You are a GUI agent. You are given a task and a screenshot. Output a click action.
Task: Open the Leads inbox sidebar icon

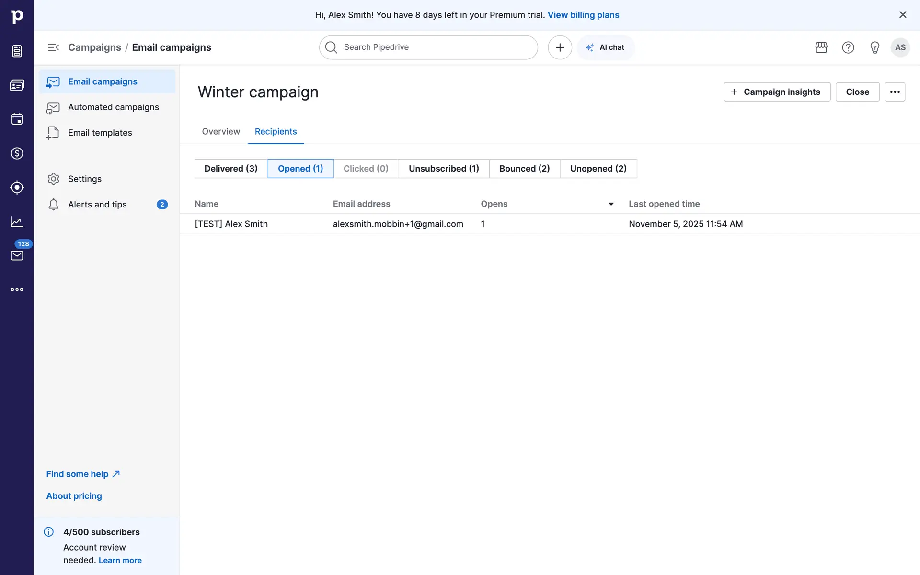(x=17, y=51)
